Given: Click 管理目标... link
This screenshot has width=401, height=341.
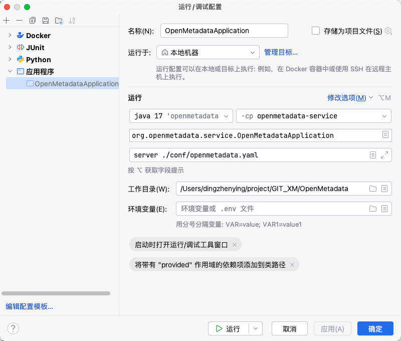Looking at the screenshot, I should point(281,53).
